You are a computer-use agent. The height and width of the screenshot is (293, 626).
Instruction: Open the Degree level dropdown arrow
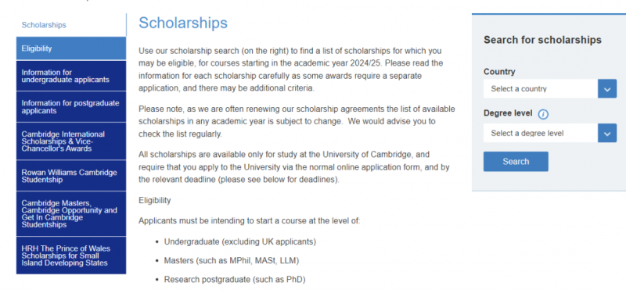point(607,133)
